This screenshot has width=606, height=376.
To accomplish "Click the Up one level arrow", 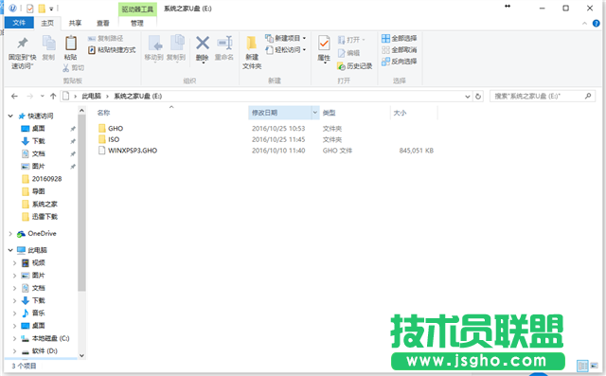I will click(x=53, y=97).
